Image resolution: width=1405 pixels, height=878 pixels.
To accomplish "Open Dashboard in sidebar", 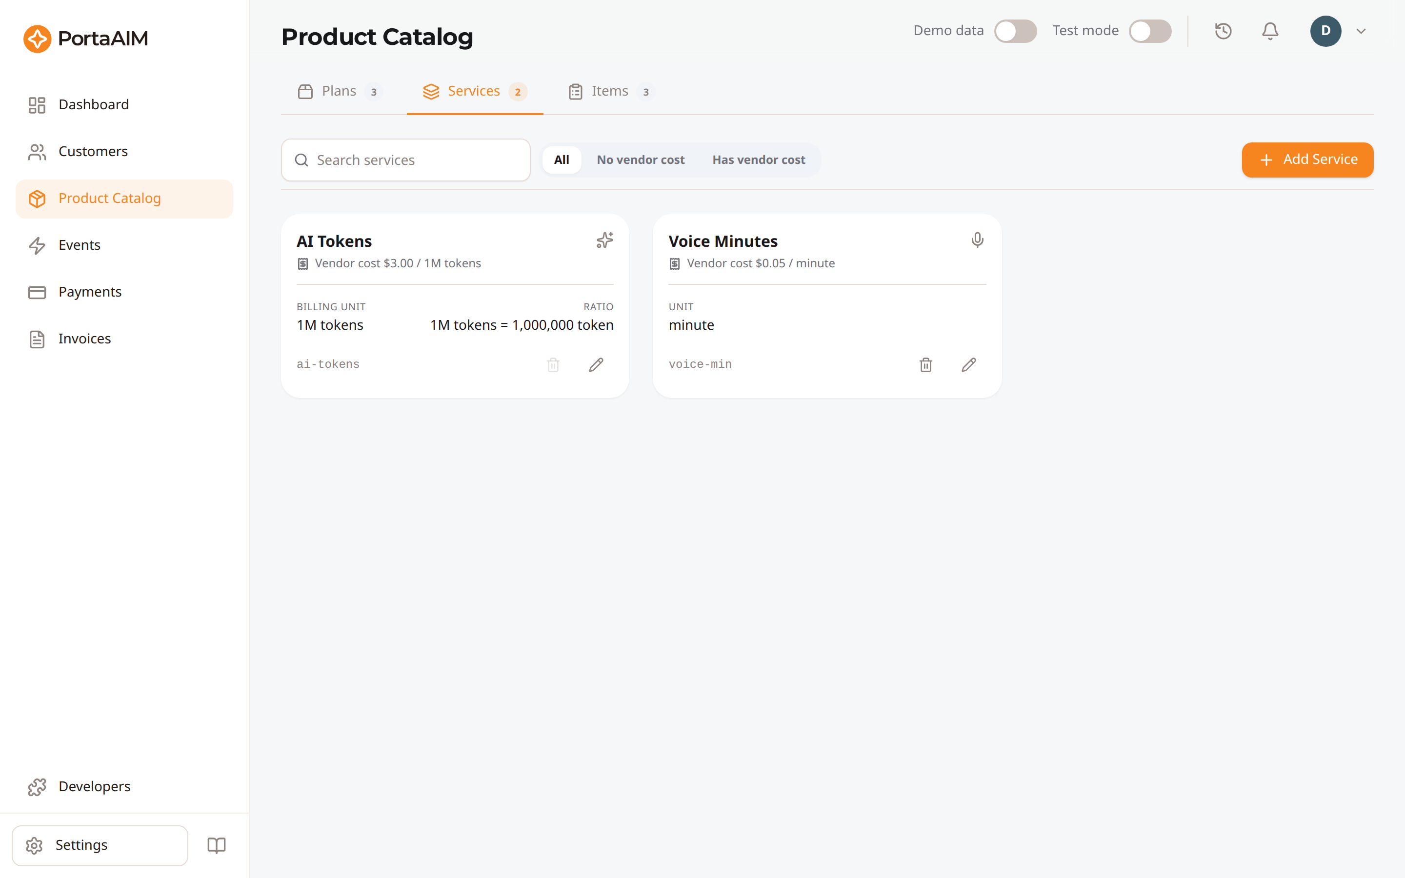I will 124,104.
